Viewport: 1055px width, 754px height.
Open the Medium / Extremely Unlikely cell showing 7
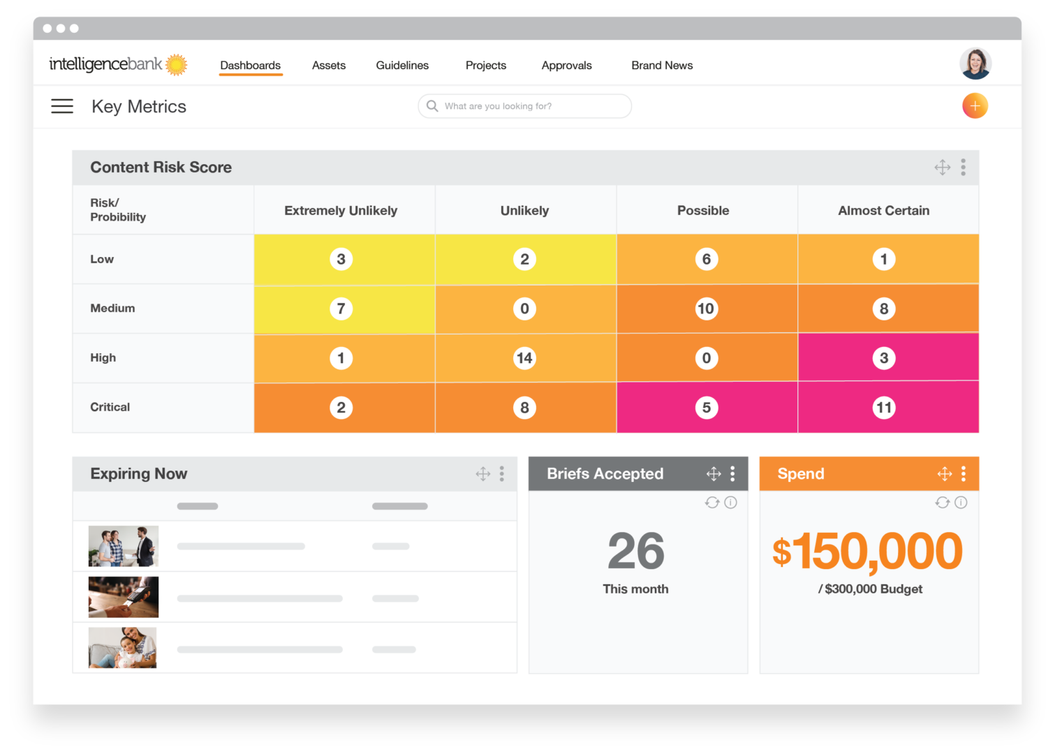[x=344, y=309]
